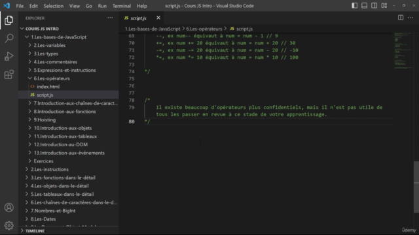Open the Go menu

[89, 6]
